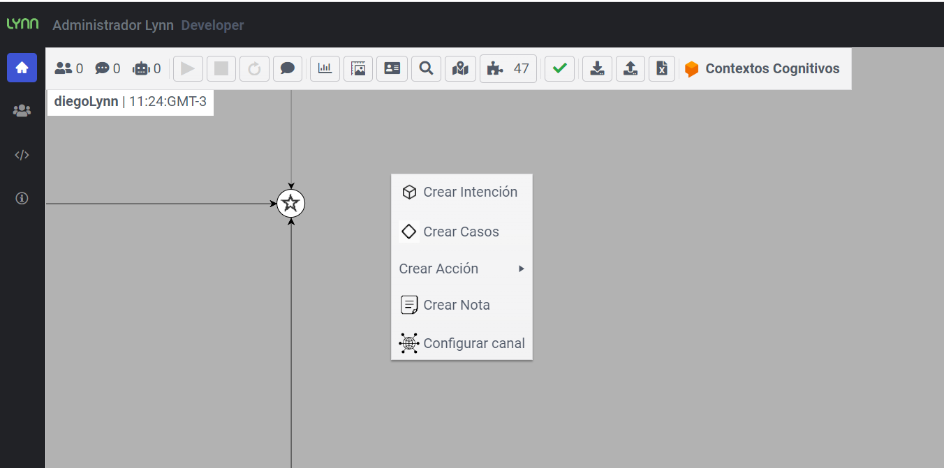Expand the Crear Acción submenu
944x468 pixels.
coord(462,269)
